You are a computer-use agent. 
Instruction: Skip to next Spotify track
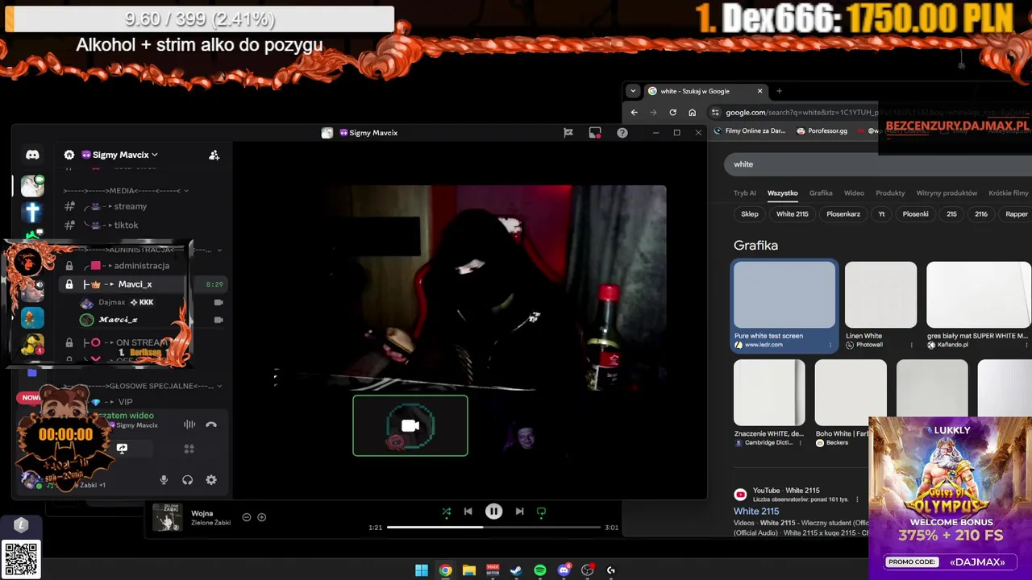[519, 512]
